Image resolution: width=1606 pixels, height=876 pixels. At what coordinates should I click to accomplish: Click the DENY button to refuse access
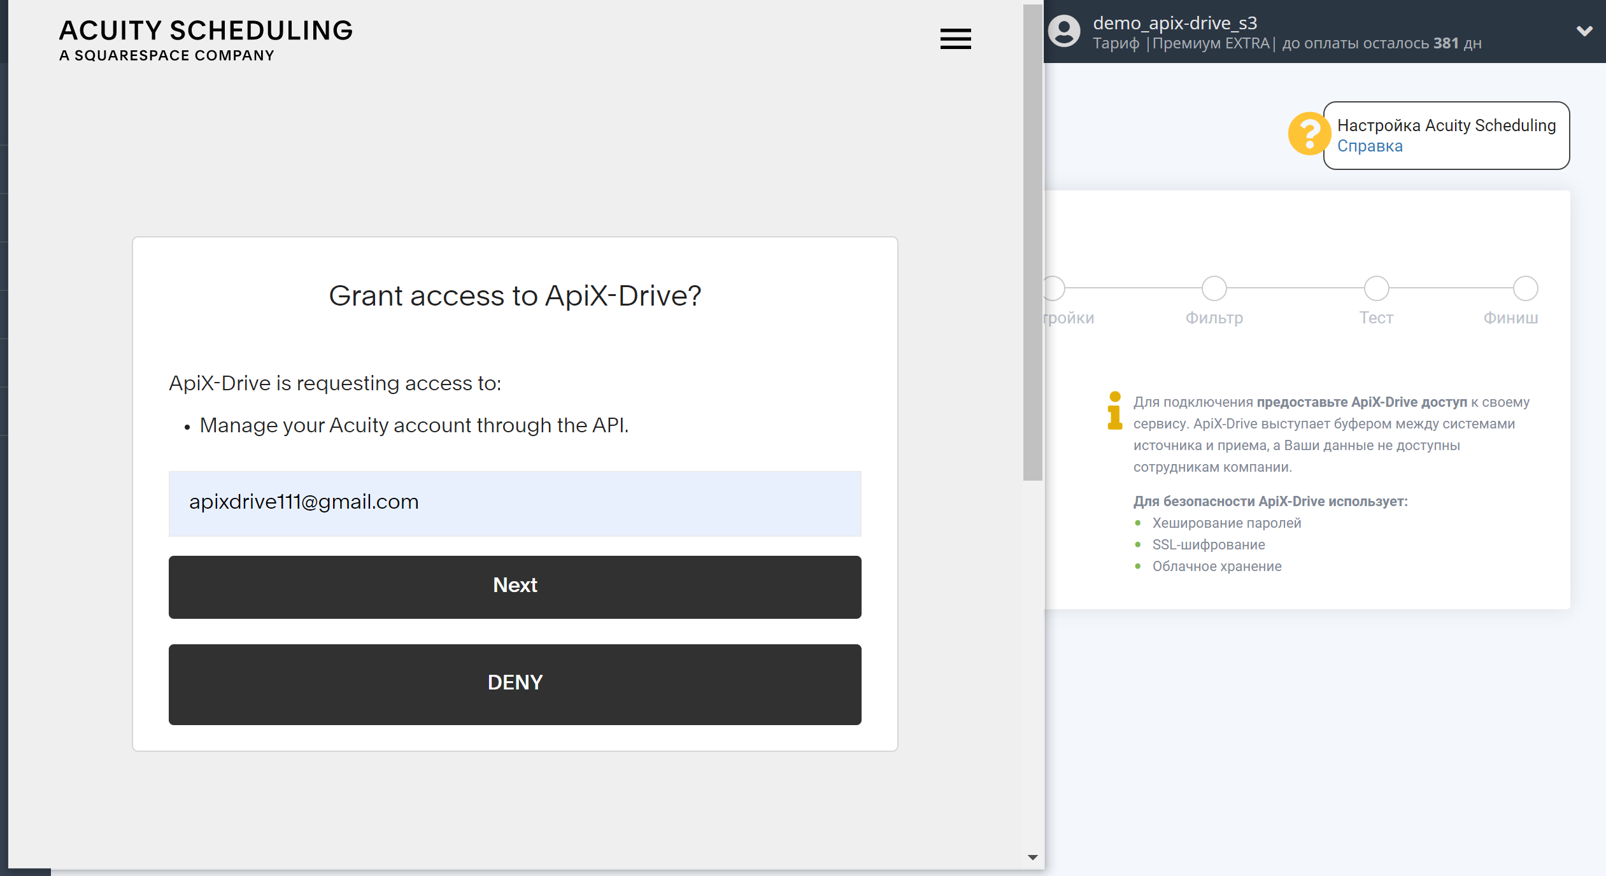(516, 682)
